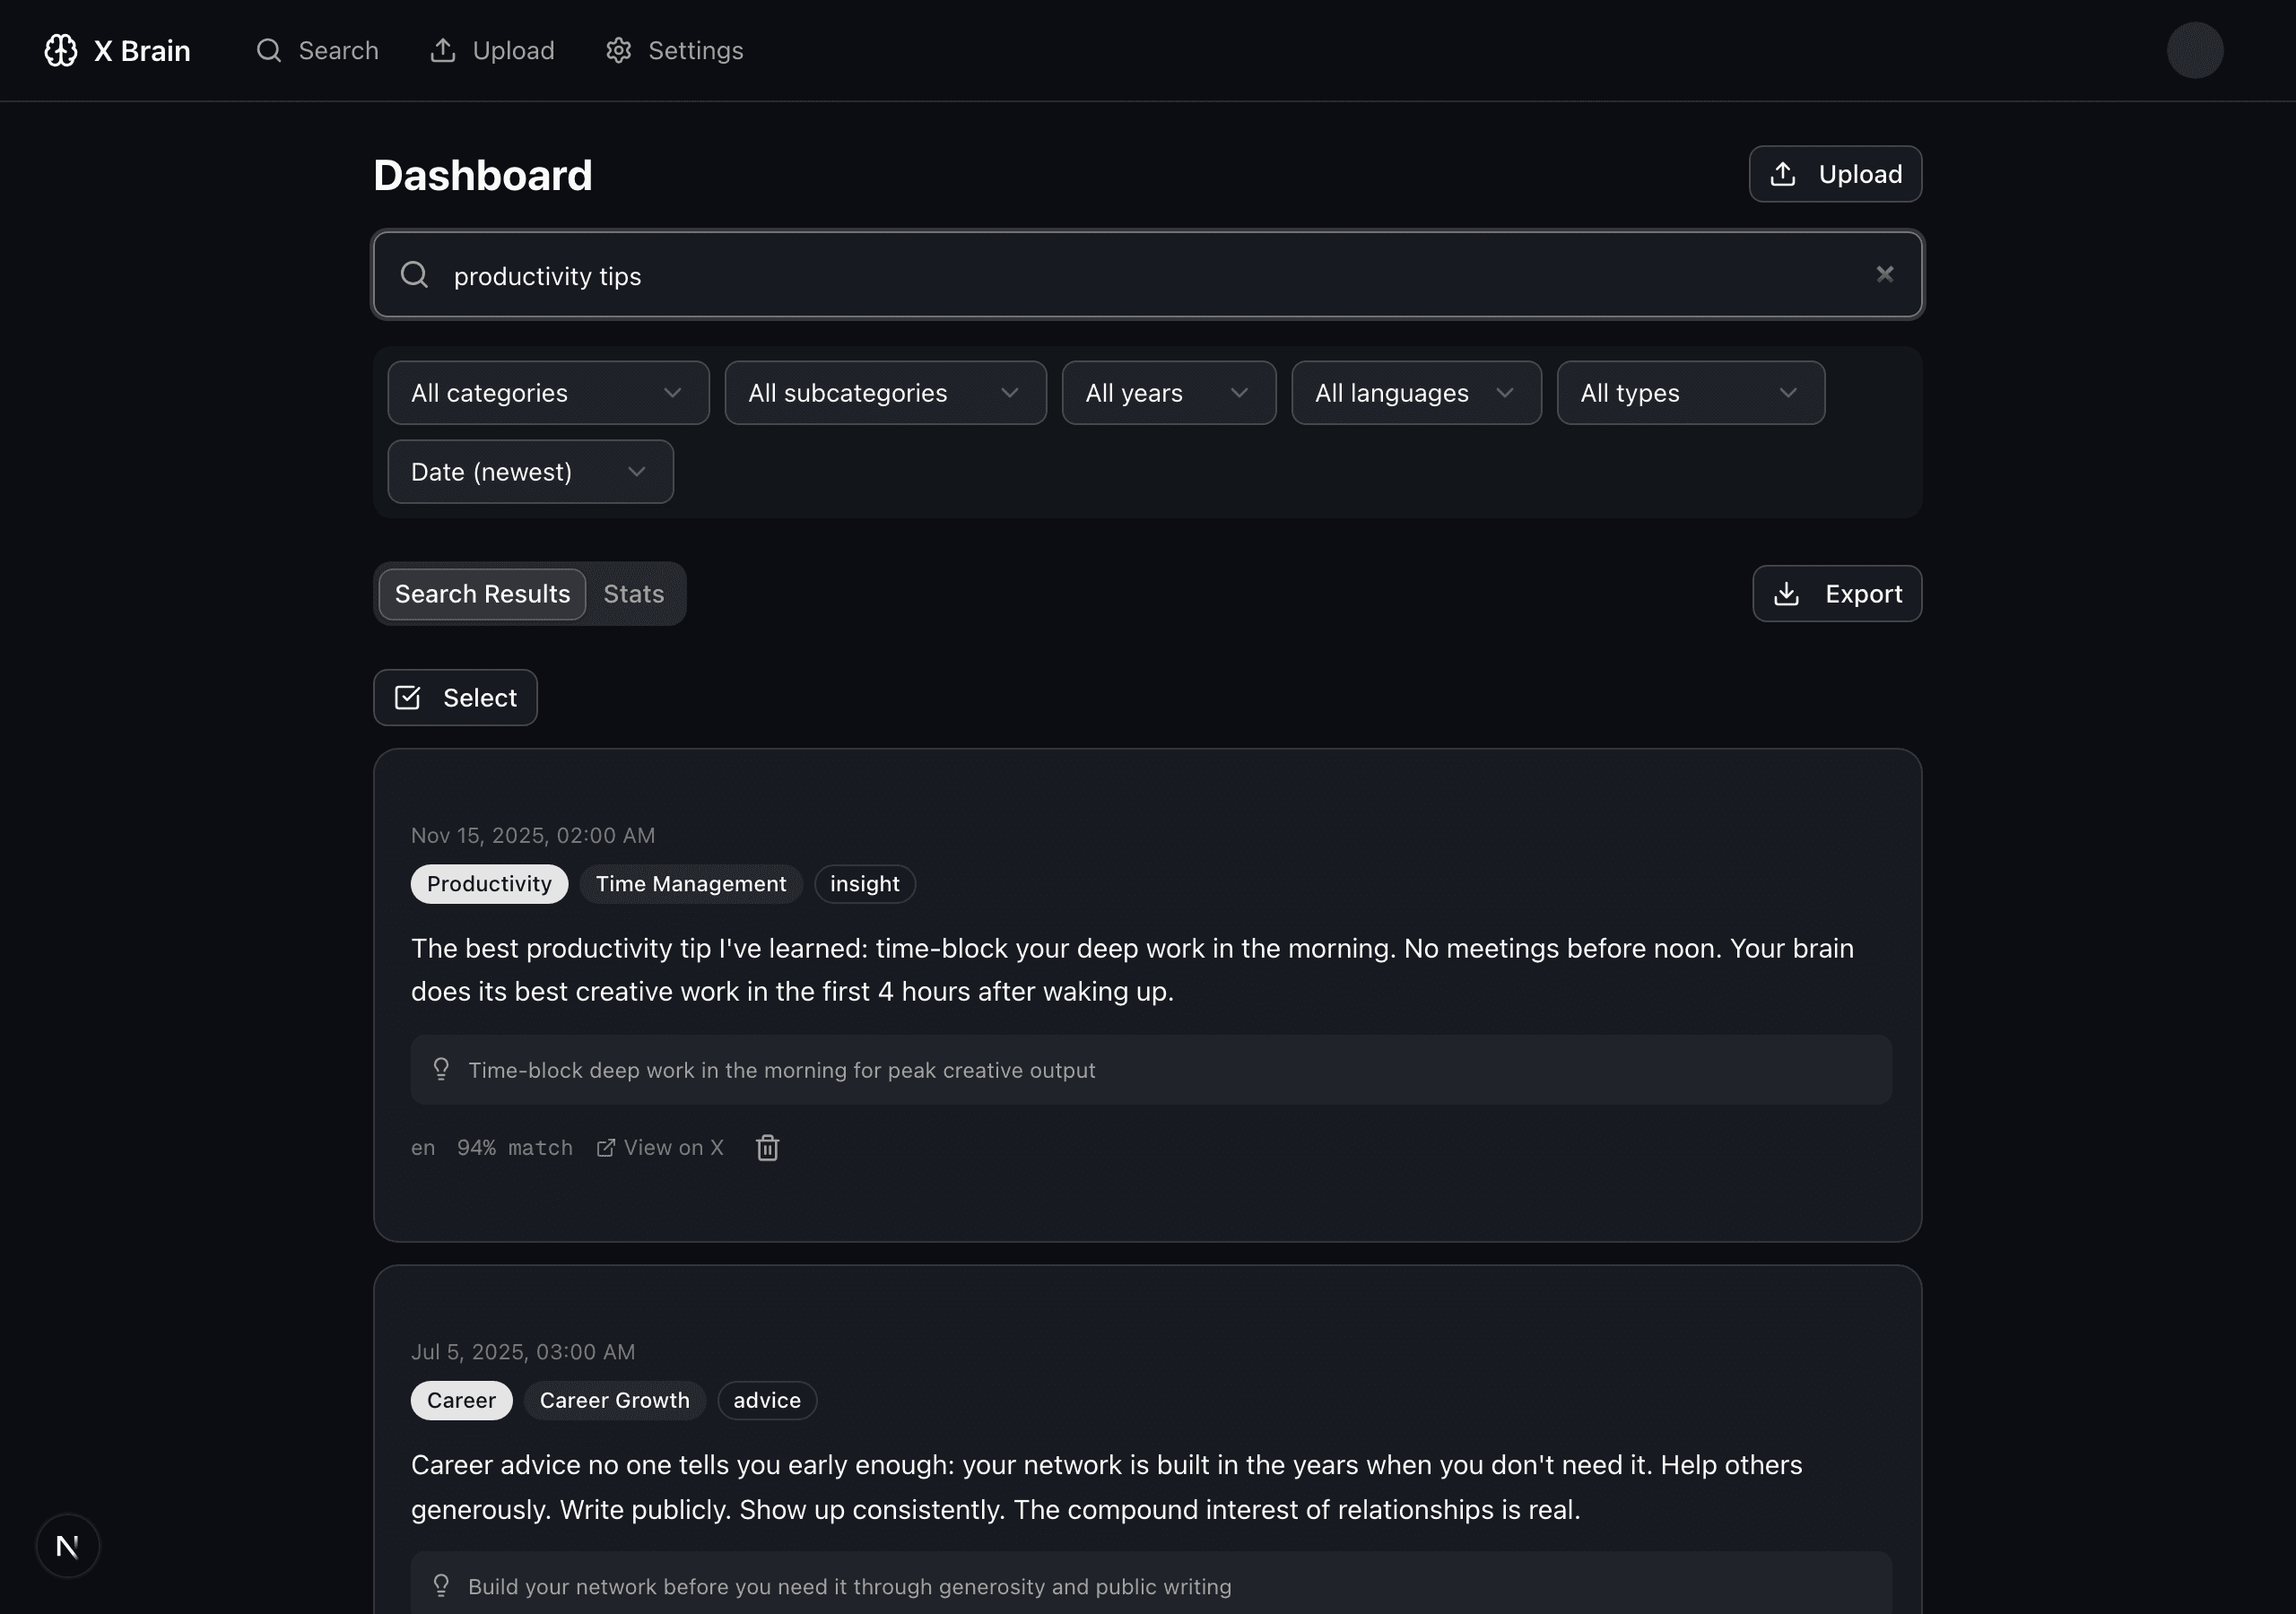Viewport: 2296px width, 1614px height.
Task: Toggle the Career Growth tag
Action: click(614, 1400)
